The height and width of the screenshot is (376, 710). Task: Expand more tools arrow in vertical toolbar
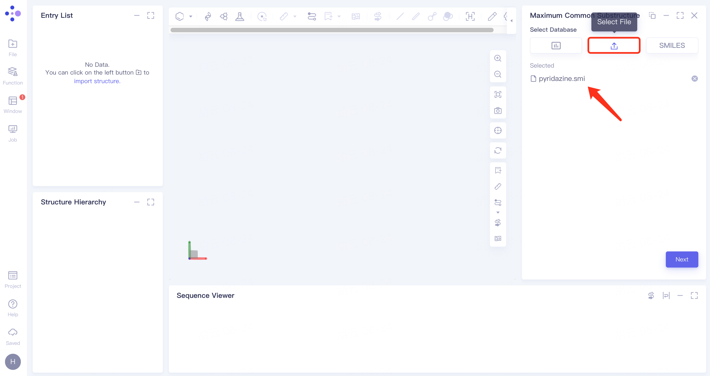tap(498, 212)
